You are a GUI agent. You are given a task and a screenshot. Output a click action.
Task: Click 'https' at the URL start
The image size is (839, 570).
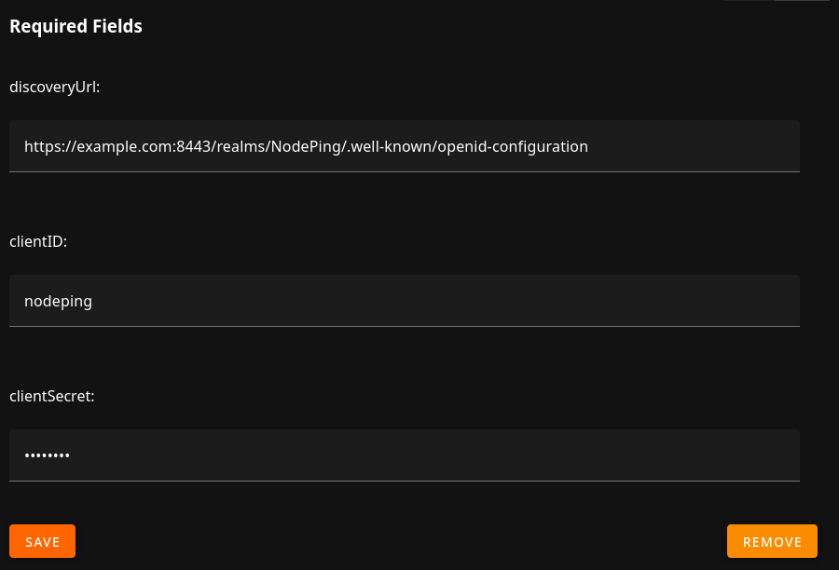pyautogui.click(x=41, y=146)
